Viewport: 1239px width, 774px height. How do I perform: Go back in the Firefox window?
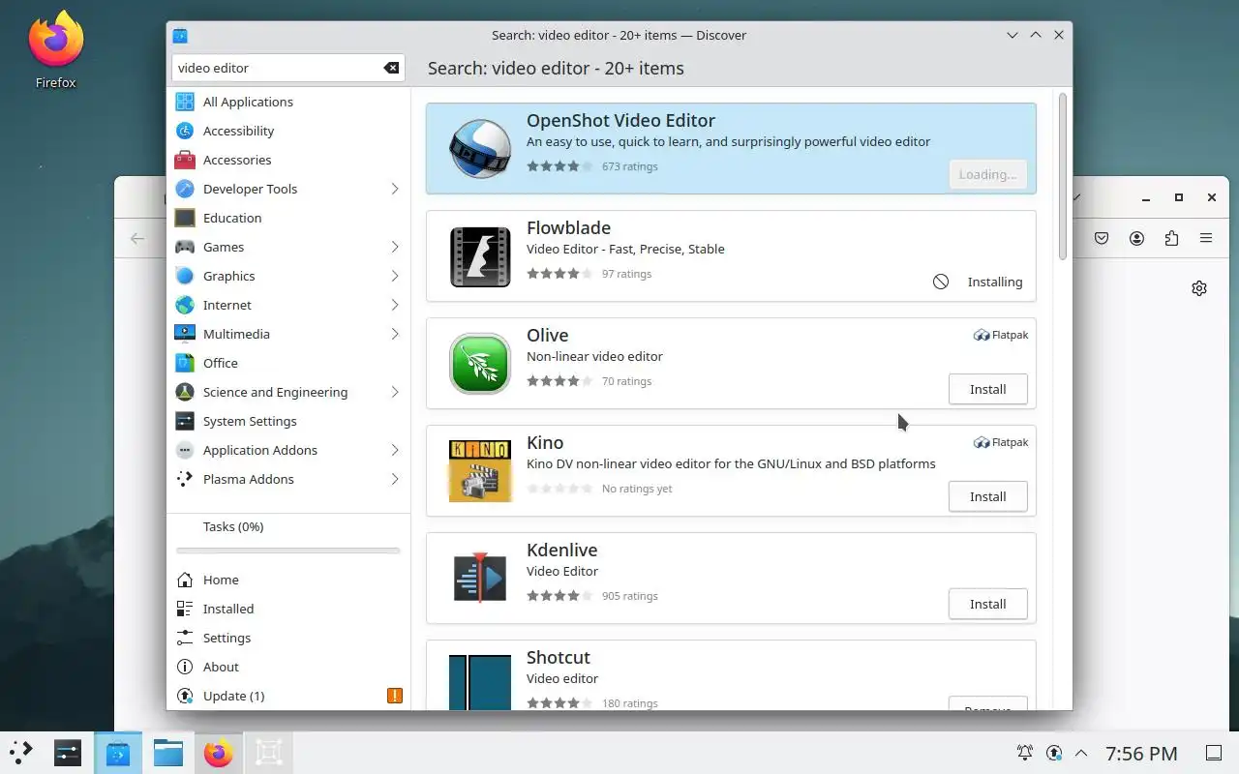pos(137,238)
